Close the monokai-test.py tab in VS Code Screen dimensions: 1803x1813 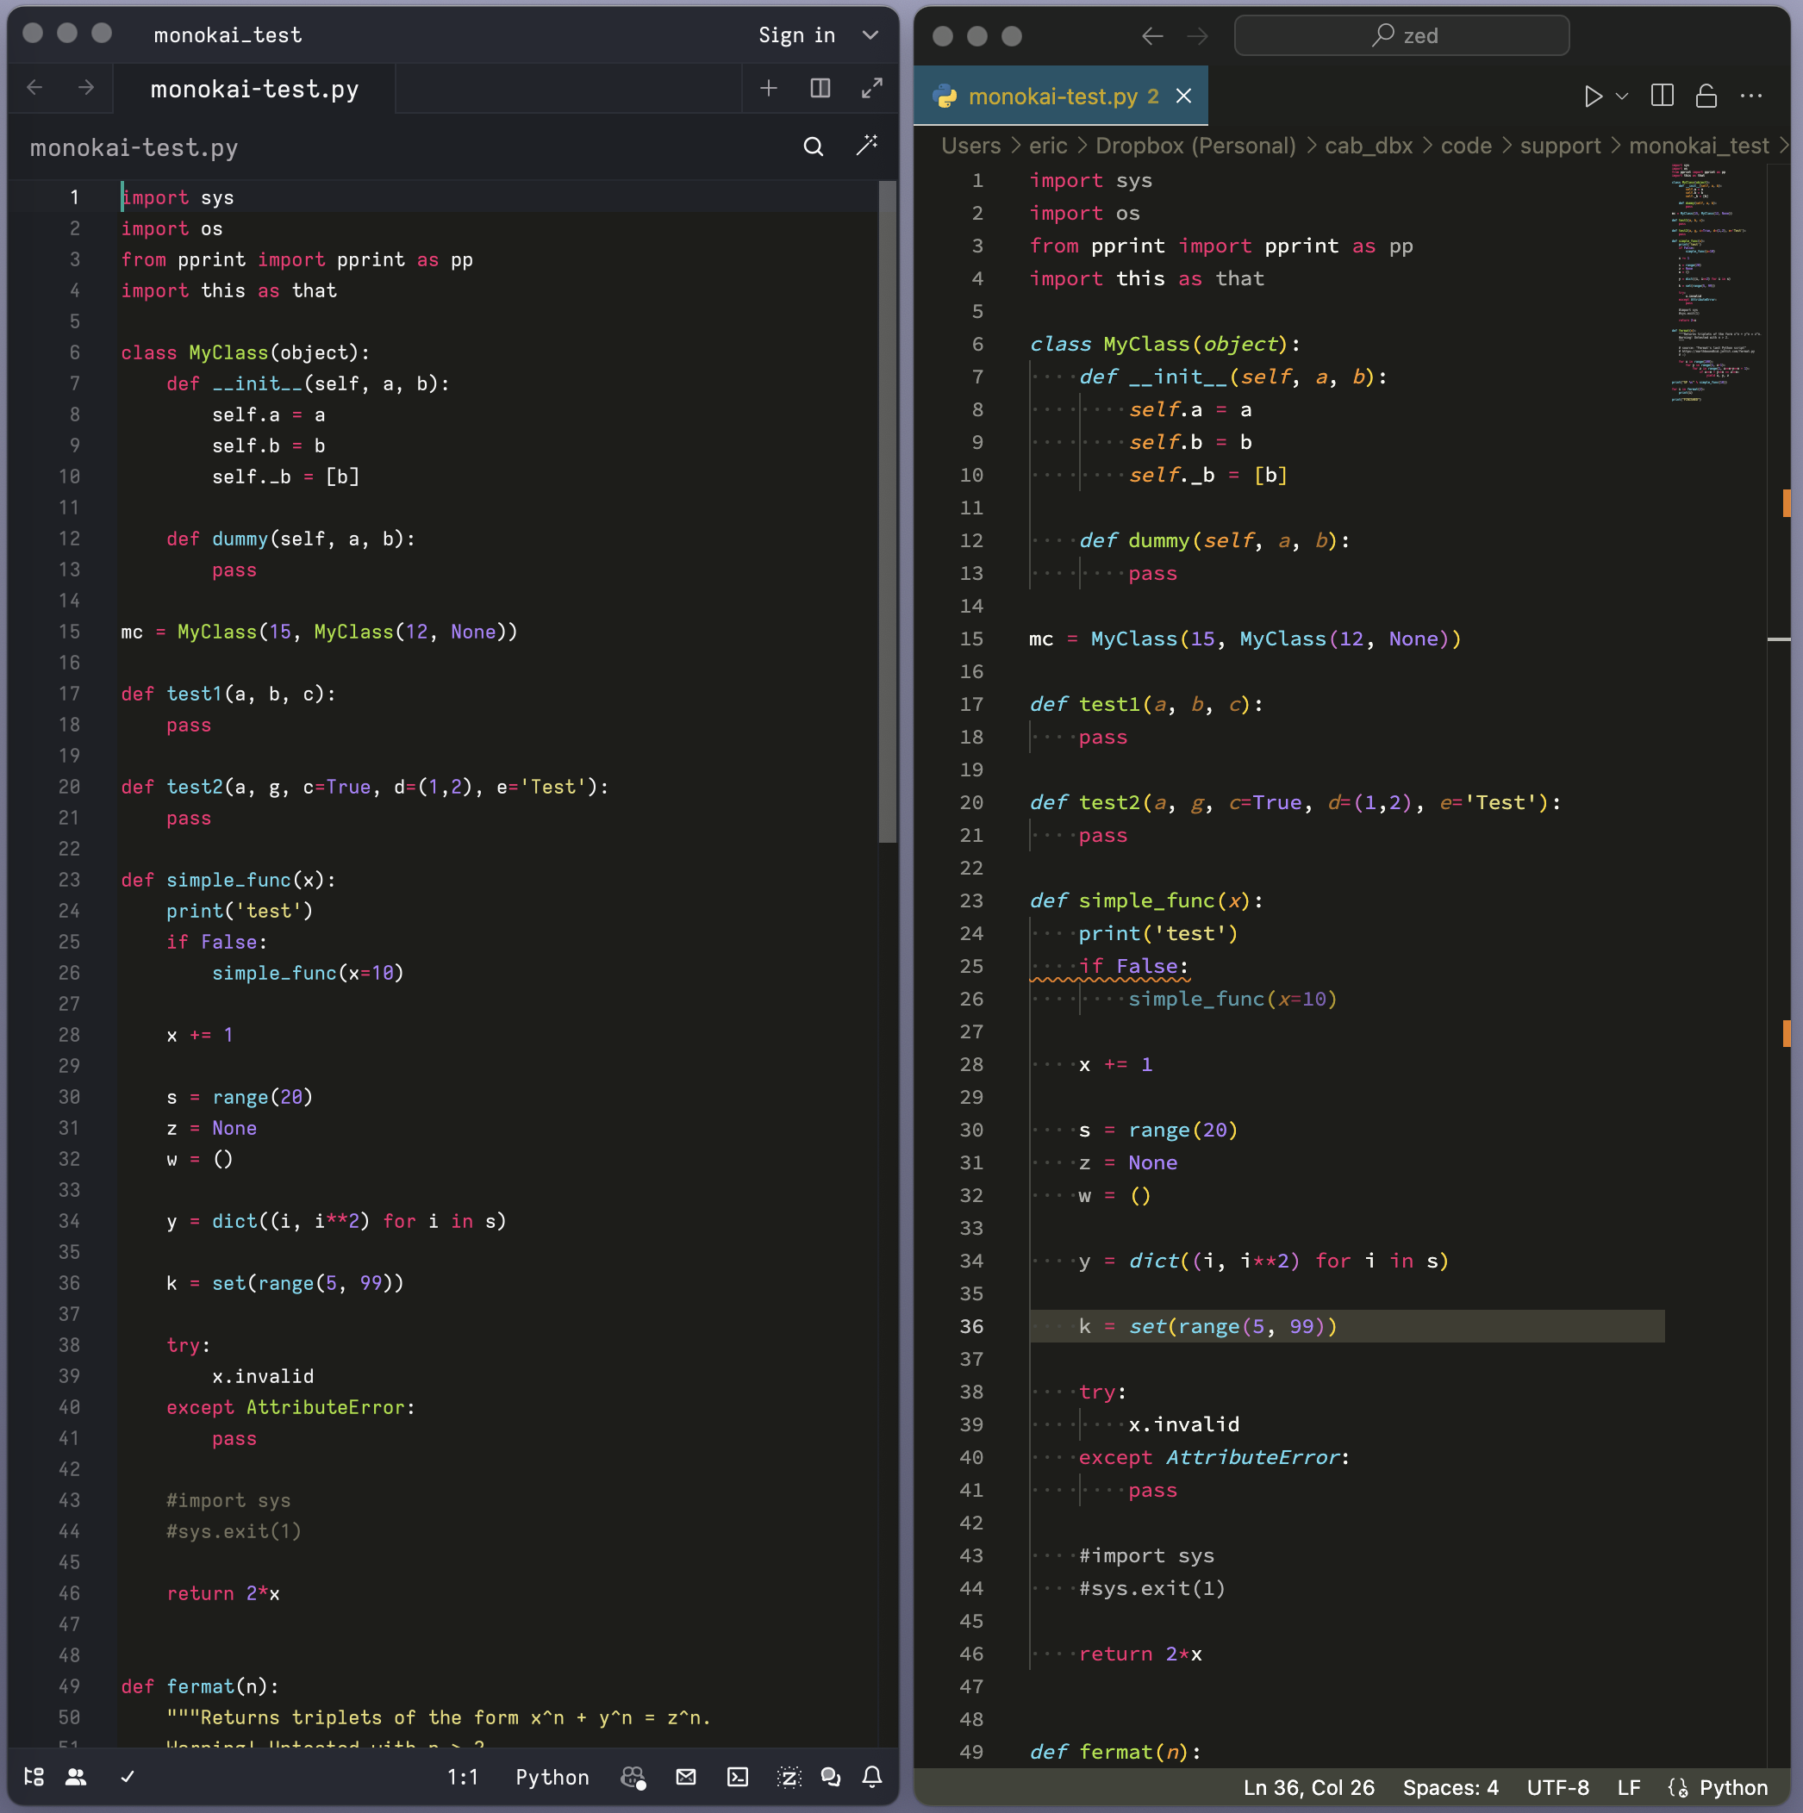click(1183, 96)
